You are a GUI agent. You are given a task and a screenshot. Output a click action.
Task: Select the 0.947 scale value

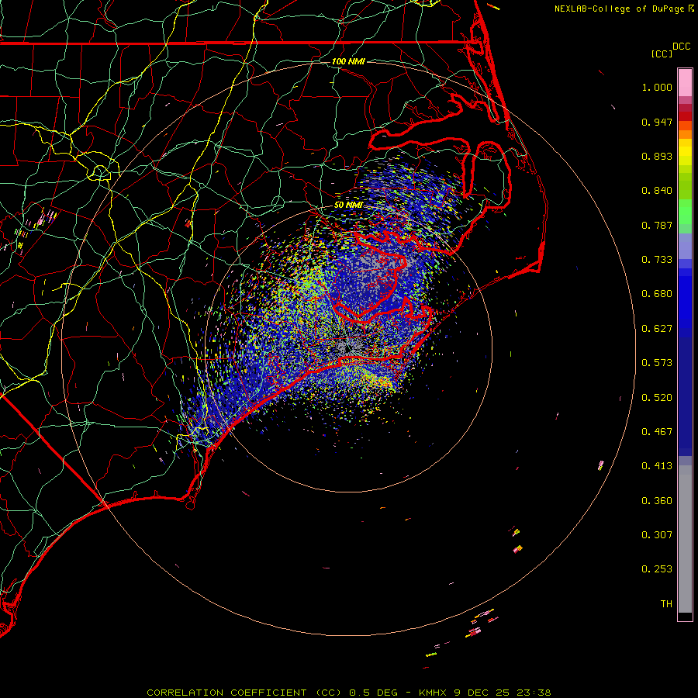(x=657, y=122)
